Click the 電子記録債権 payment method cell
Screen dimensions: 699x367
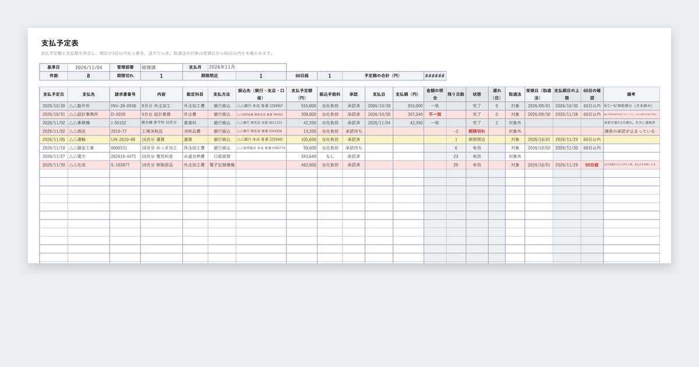click(221, 165)
